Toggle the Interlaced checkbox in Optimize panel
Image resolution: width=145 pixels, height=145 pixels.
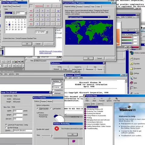point(53,93)
